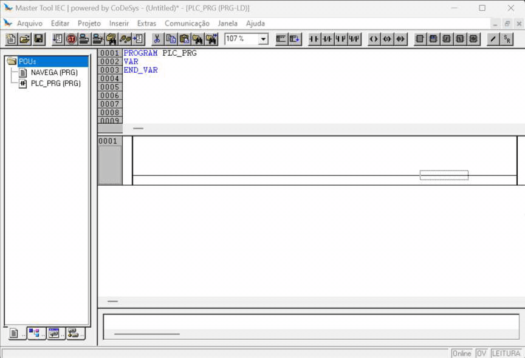Image resolution: width=525 pixels, height=358 pixels.
Task: Click the Find binoculars icon
Action: [x=197, y=39]
